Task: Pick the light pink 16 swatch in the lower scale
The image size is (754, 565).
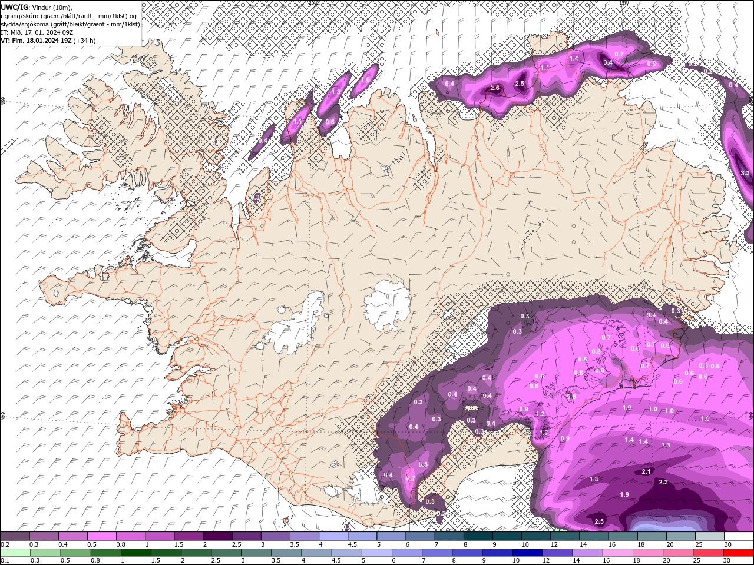Action: pyautogui.click(x=617, y=553)
